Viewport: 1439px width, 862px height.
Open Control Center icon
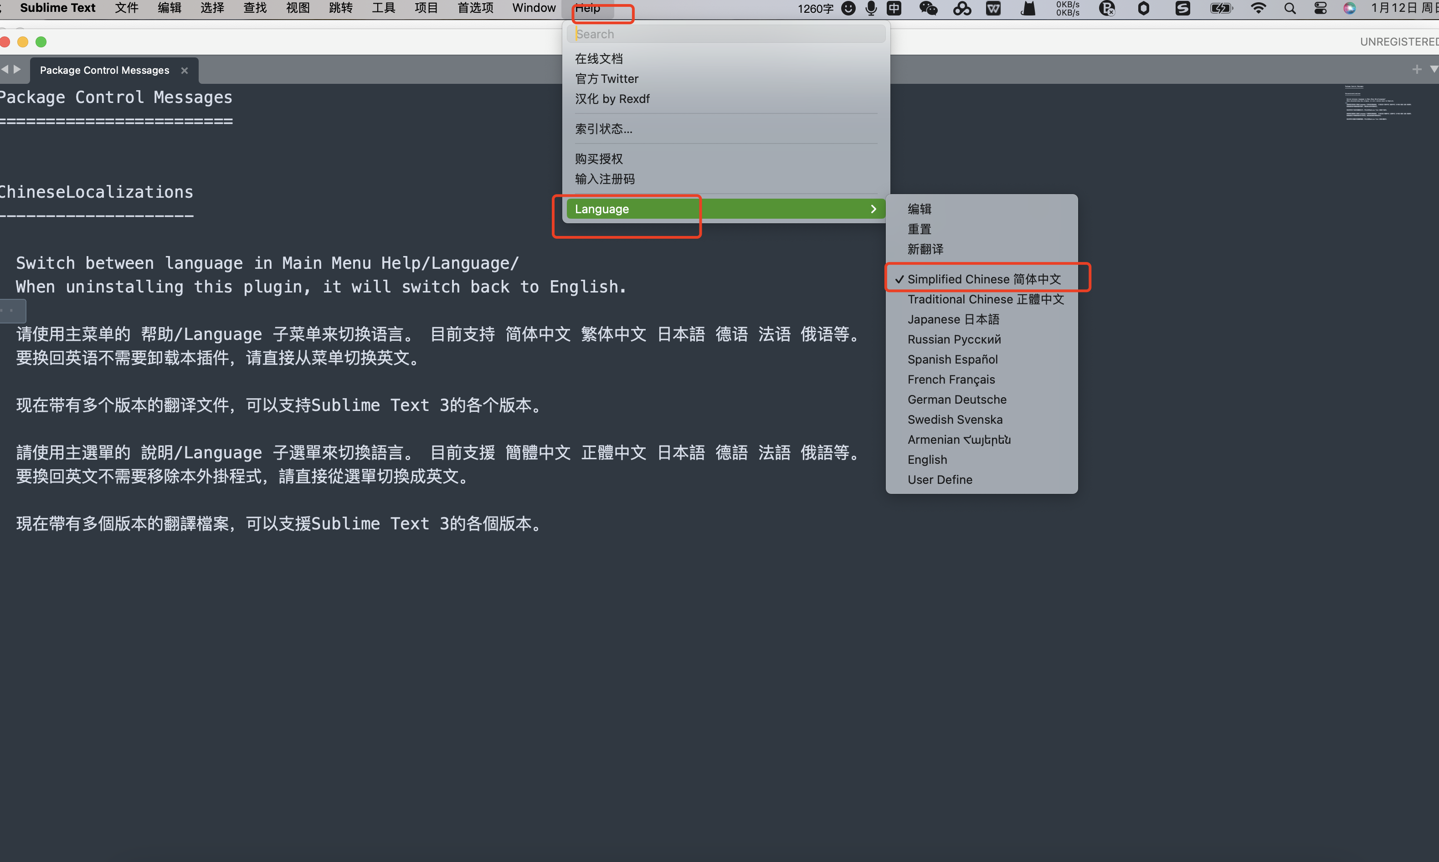click(1320, 8)
